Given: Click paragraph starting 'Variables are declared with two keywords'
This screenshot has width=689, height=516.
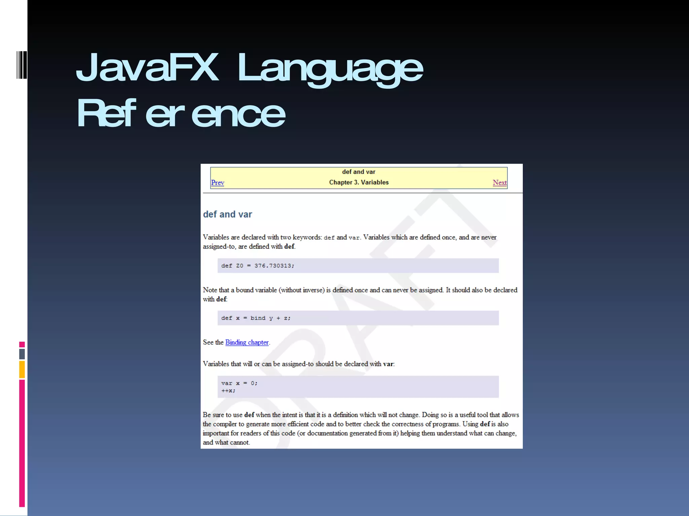Looking at the screenshot, I should pos(350,242).
